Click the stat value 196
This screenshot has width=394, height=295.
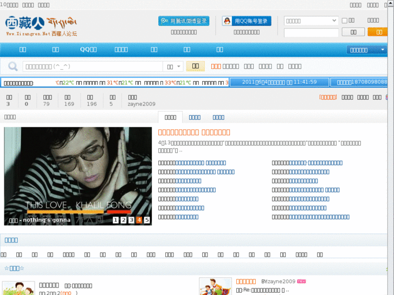92,104
